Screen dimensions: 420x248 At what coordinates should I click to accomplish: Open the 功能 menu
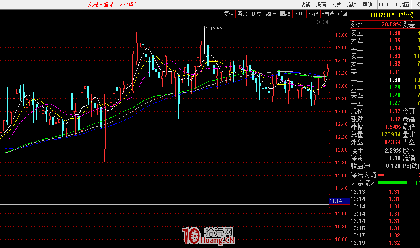click(x=305, y=4)
